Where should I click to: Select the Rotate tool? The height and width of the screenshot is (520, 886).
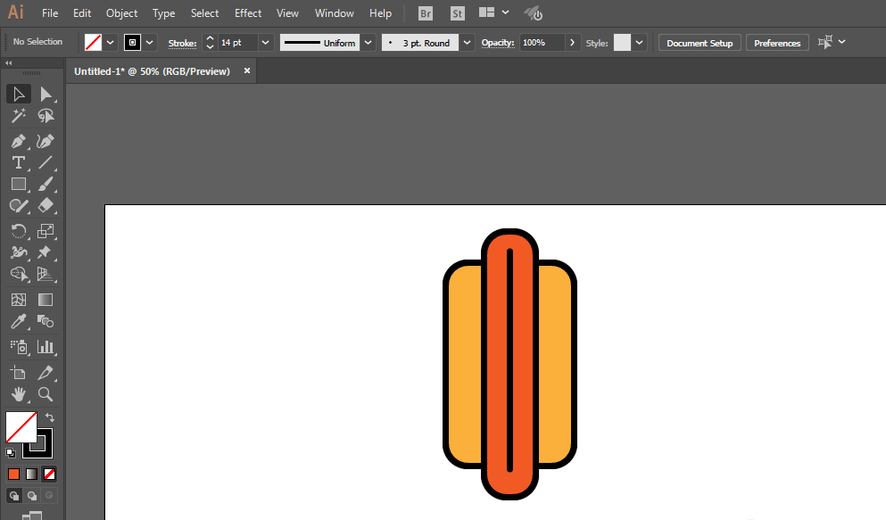tap(18, 231)
